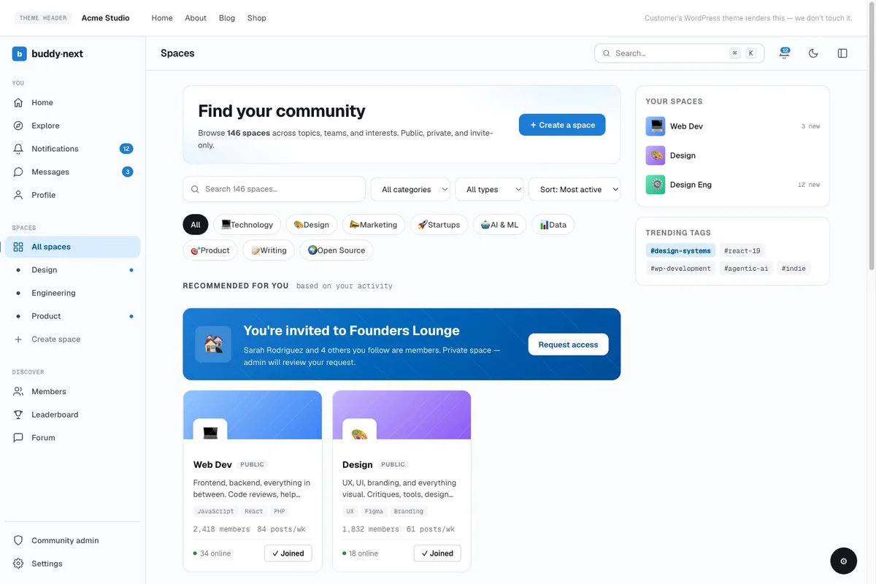Click the Create space plus icon
Viewport: 876px width, 584px height.
[x=18, y=339]
